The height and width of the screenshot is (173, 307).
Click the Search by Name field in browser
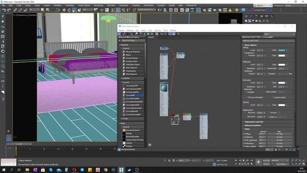tap(133, 40)
